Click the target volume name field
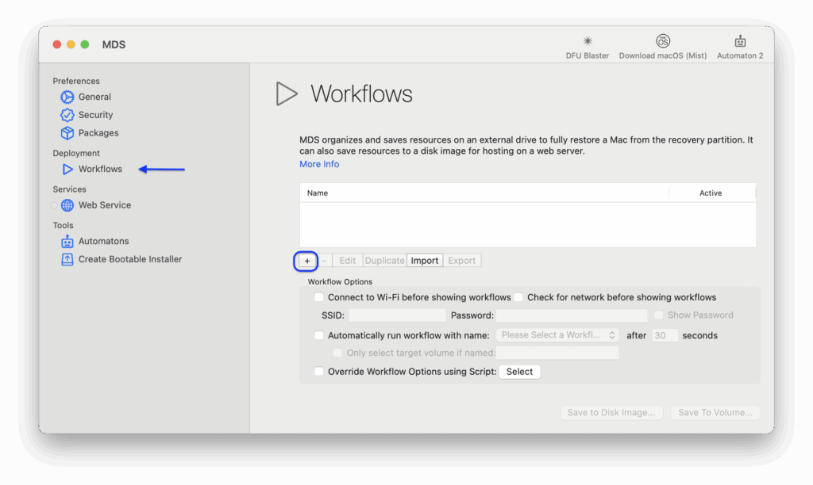This screenshot has height=485, width=813. (x=557, y=353)
